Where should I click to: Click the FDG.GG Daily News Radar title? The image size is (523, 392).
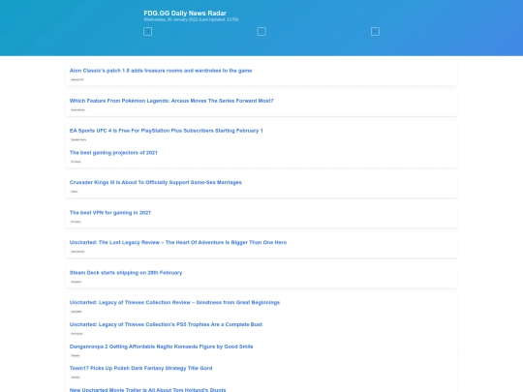[x=185, y=13]
